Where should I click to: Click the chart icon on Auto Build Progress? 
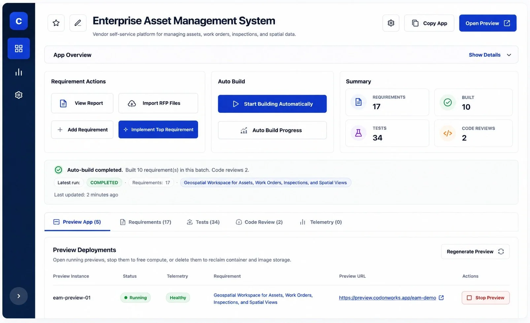244,130
